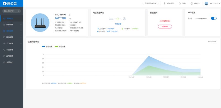
Task: Click the 应用工具 sidebar icon
Action: 4,56
